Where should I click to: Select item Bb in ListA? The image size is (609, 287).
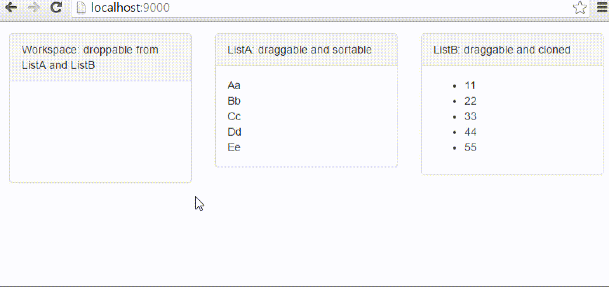pyautogui.click(x=234, y=101)
